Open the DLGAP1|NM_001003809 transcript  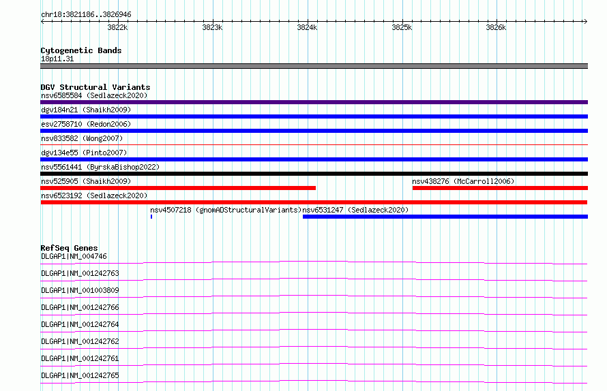click(x=80, y=290)
